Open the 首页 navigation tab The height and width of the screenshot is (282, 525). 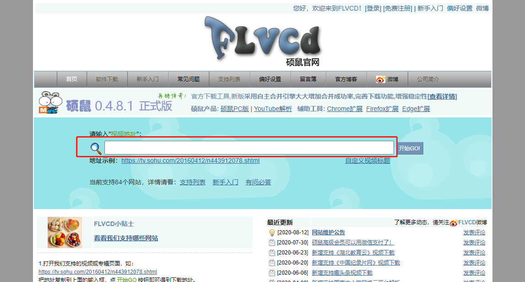[x=71, y=79]
